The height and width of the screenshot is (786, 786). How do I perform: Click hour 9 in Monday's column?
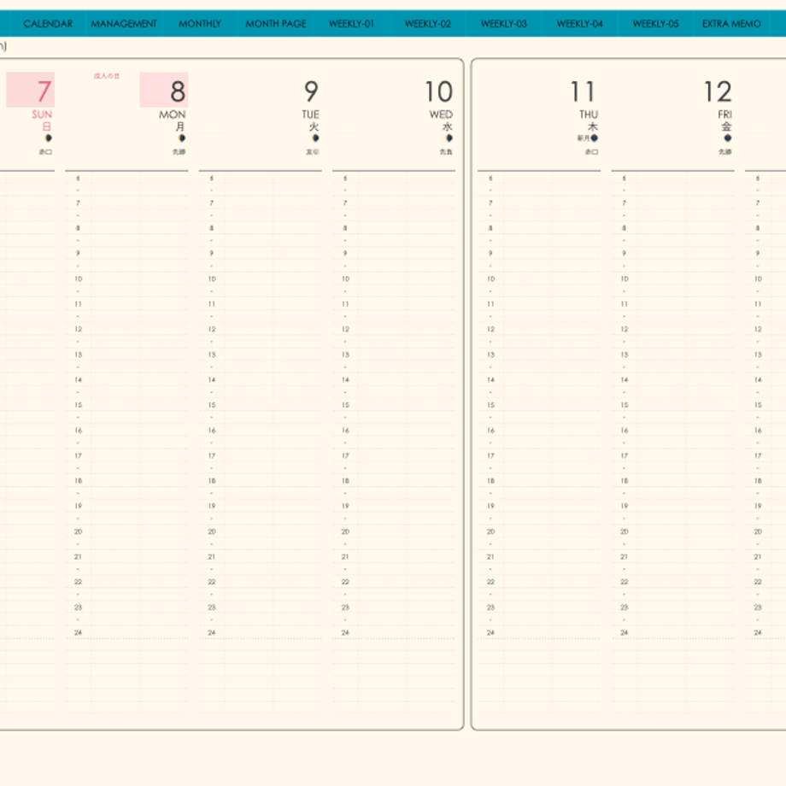(78, 253)
